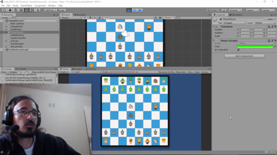This screenshot has width=277, height=155.
Task: Open Player script help icon
Action: tap(269, 40)
